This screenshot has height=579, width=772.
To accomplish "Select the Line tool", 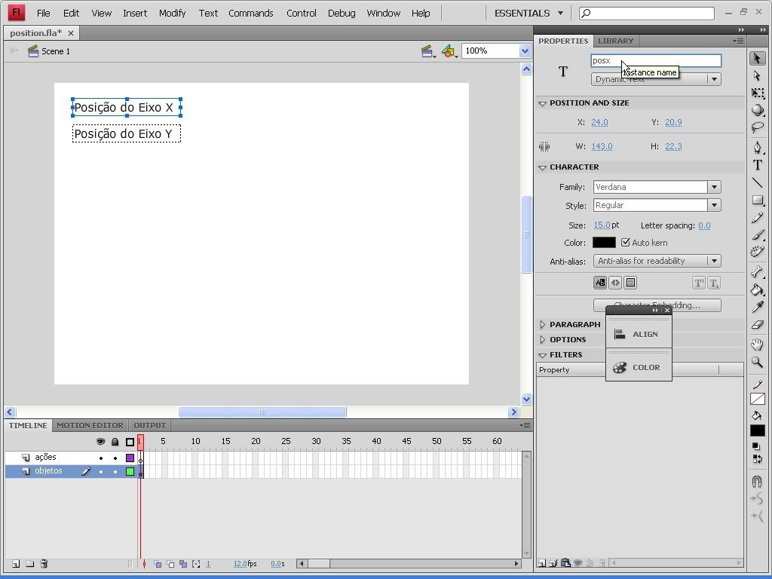I will pyautogui.click(x=757, y=183).
